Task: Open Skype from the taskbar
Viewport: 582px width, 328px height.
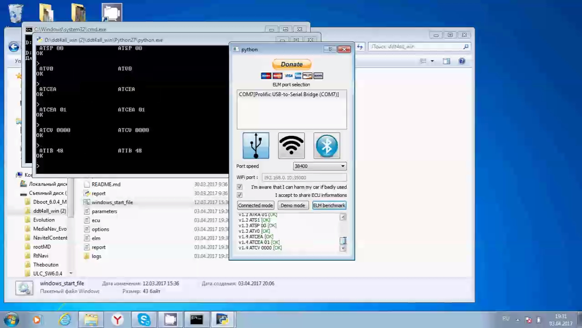Action: (144, 319)
